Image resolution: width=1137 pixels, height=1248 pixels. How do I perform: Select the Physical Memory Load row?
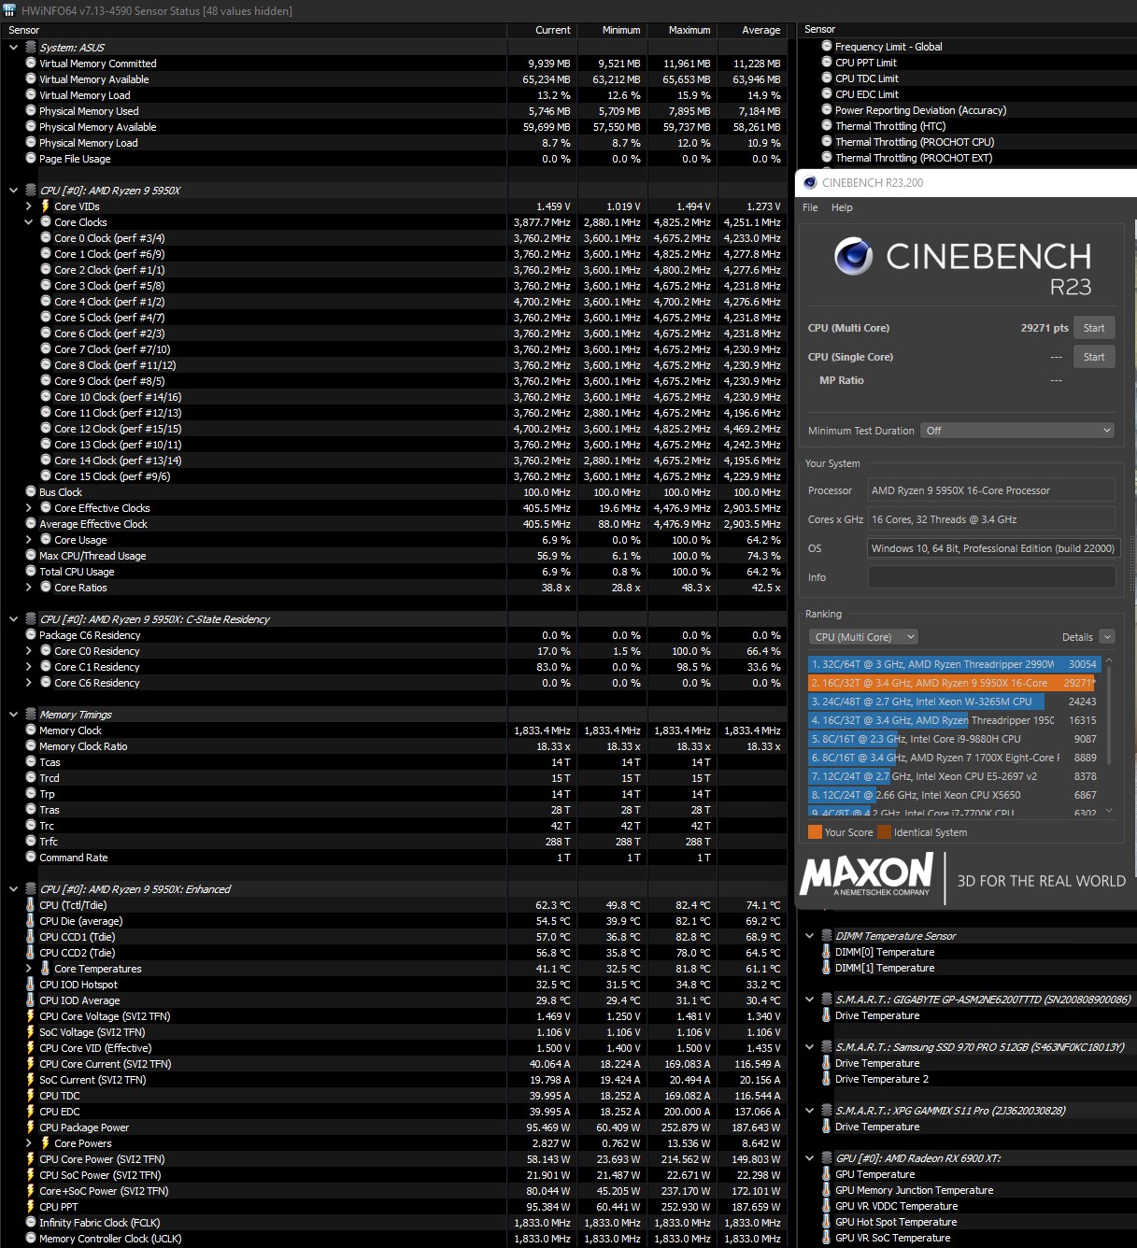coord(393,143)
